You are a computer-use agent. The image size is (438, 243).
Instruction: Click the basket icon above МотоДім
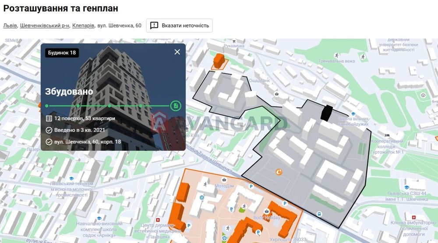point(224,180)
